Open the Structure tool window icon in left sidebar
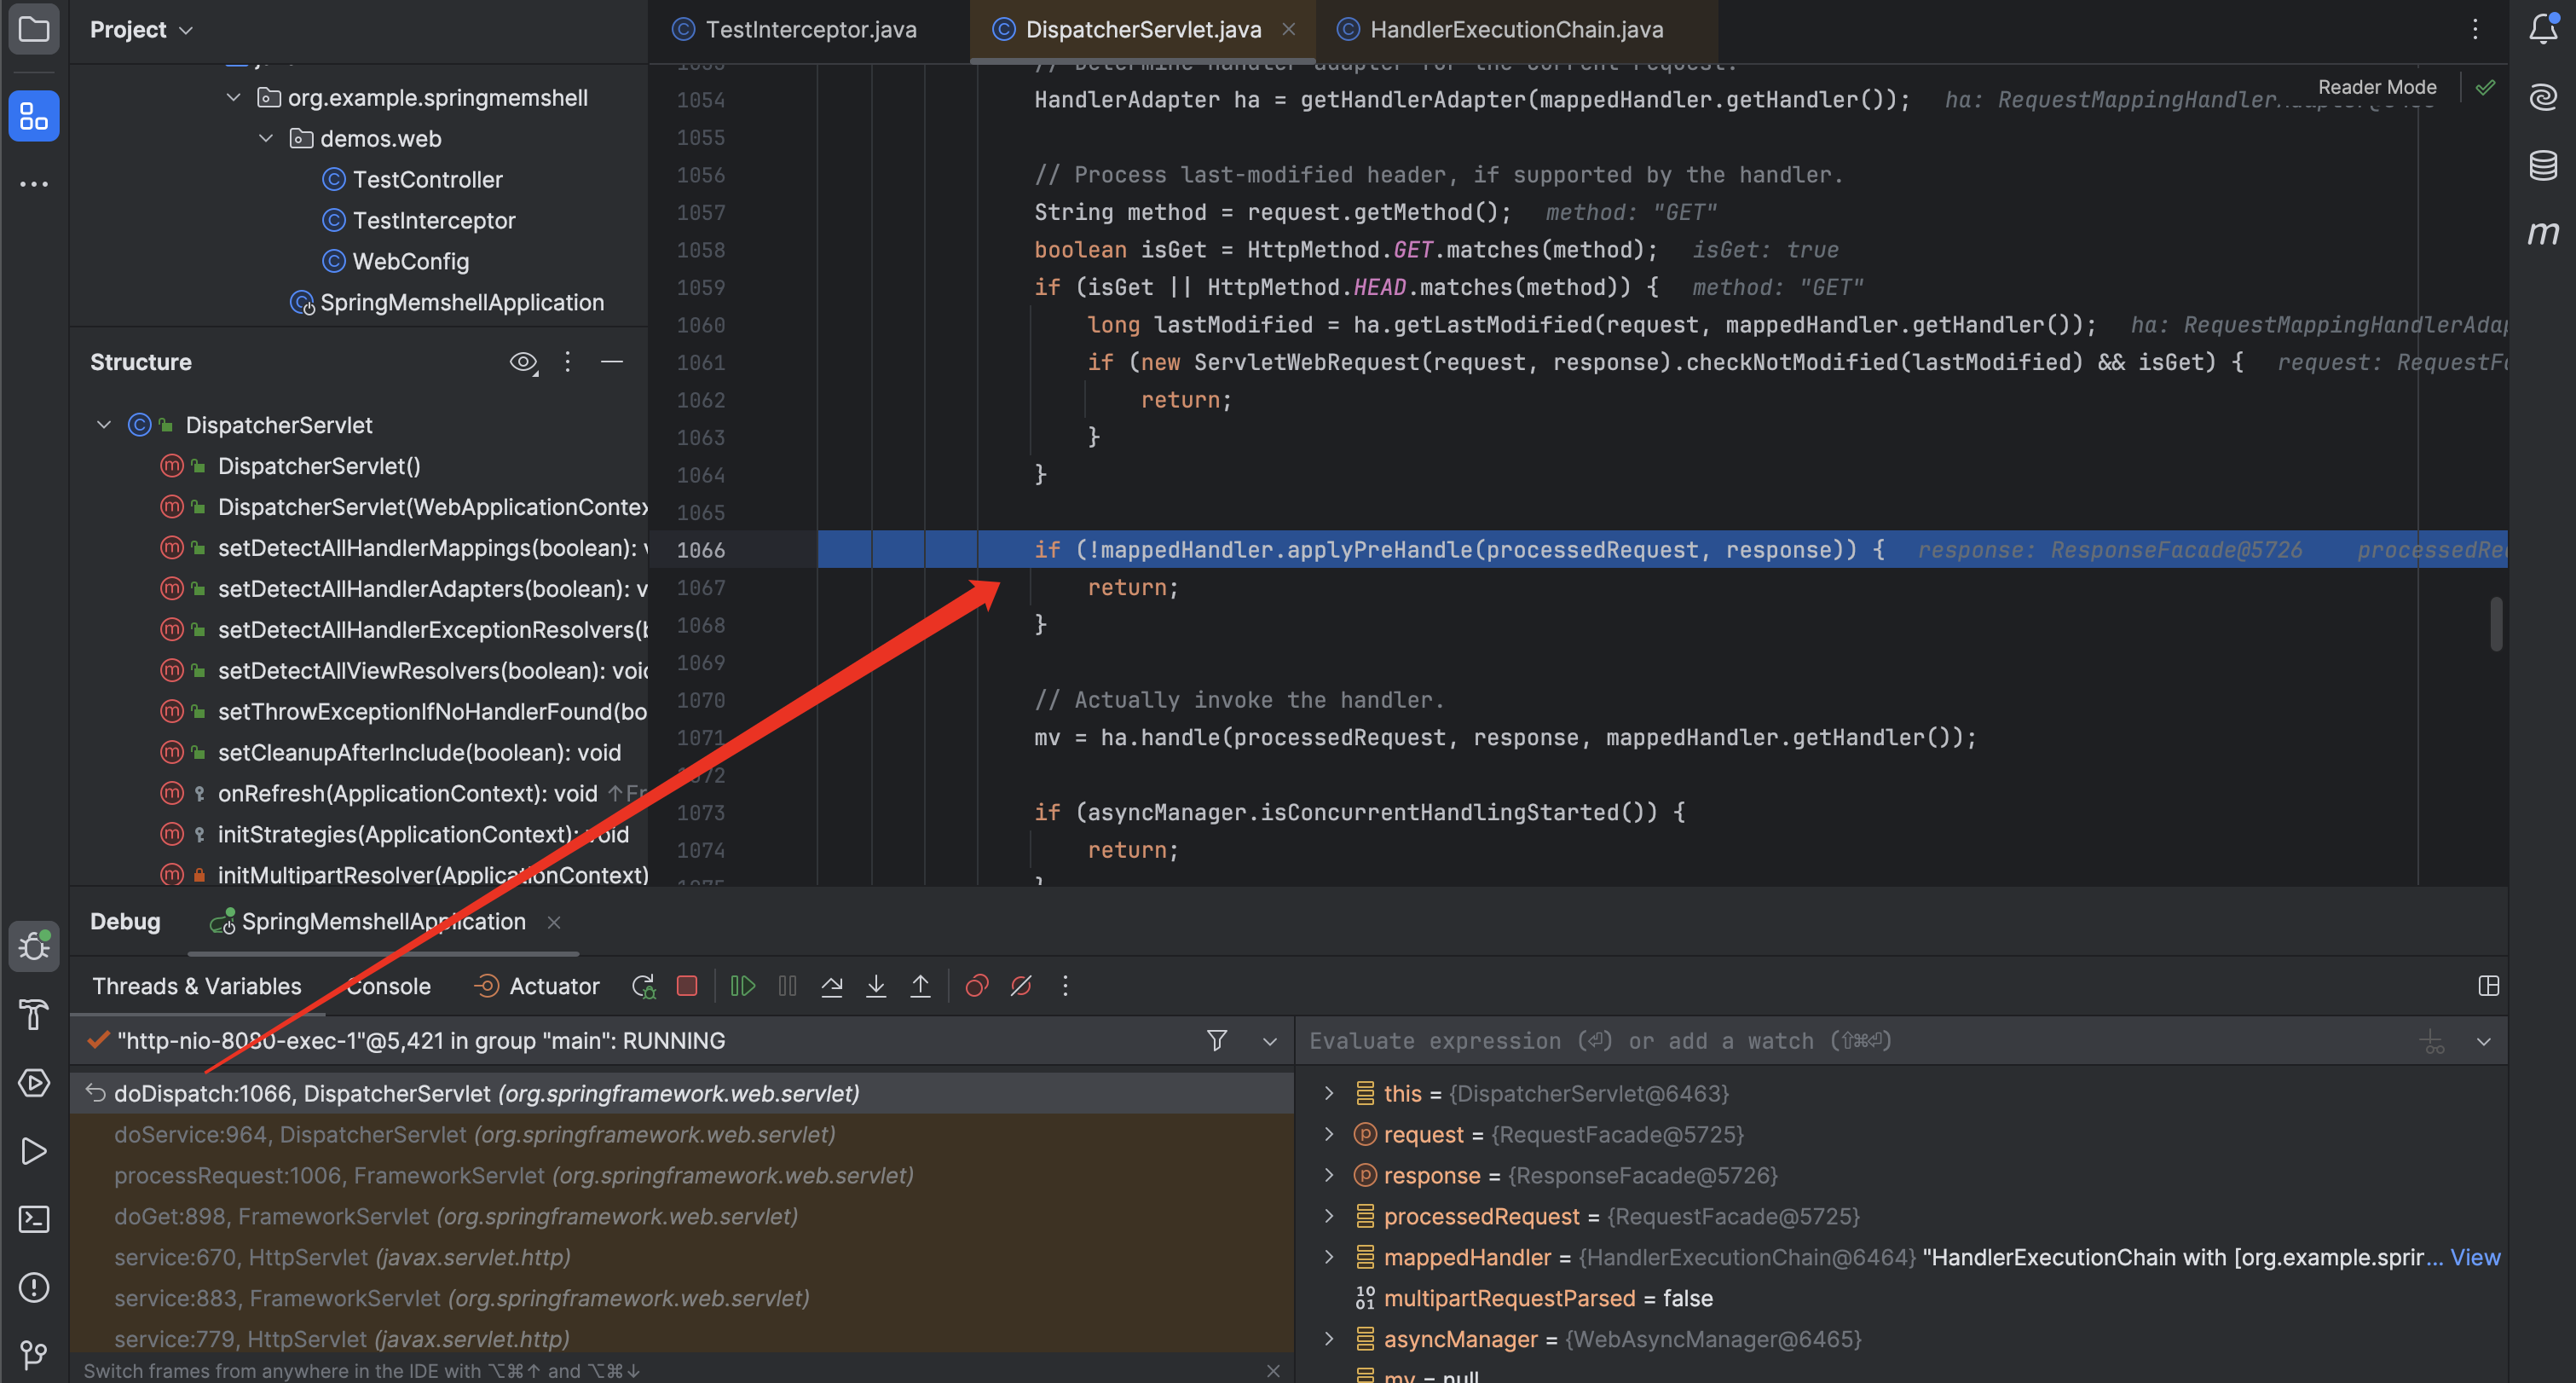Screen dimensions: 2576x1383 click(x=34, y=116)
